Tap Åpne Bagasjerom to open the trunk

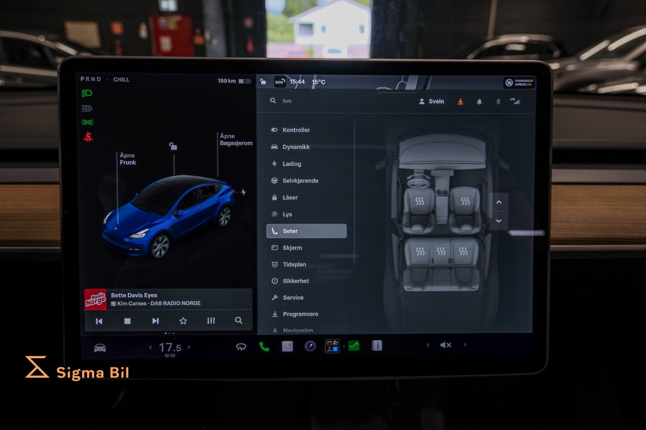(236, 140)
